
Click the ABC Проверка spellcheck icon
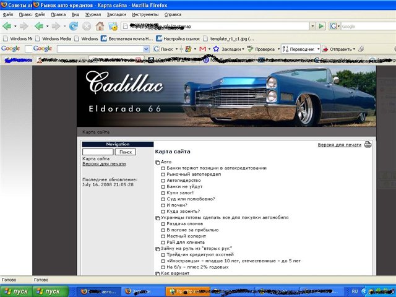tap(250, 49)
